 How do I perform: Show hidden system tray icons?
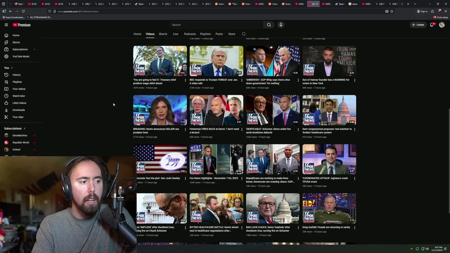[x=411, y=249]
